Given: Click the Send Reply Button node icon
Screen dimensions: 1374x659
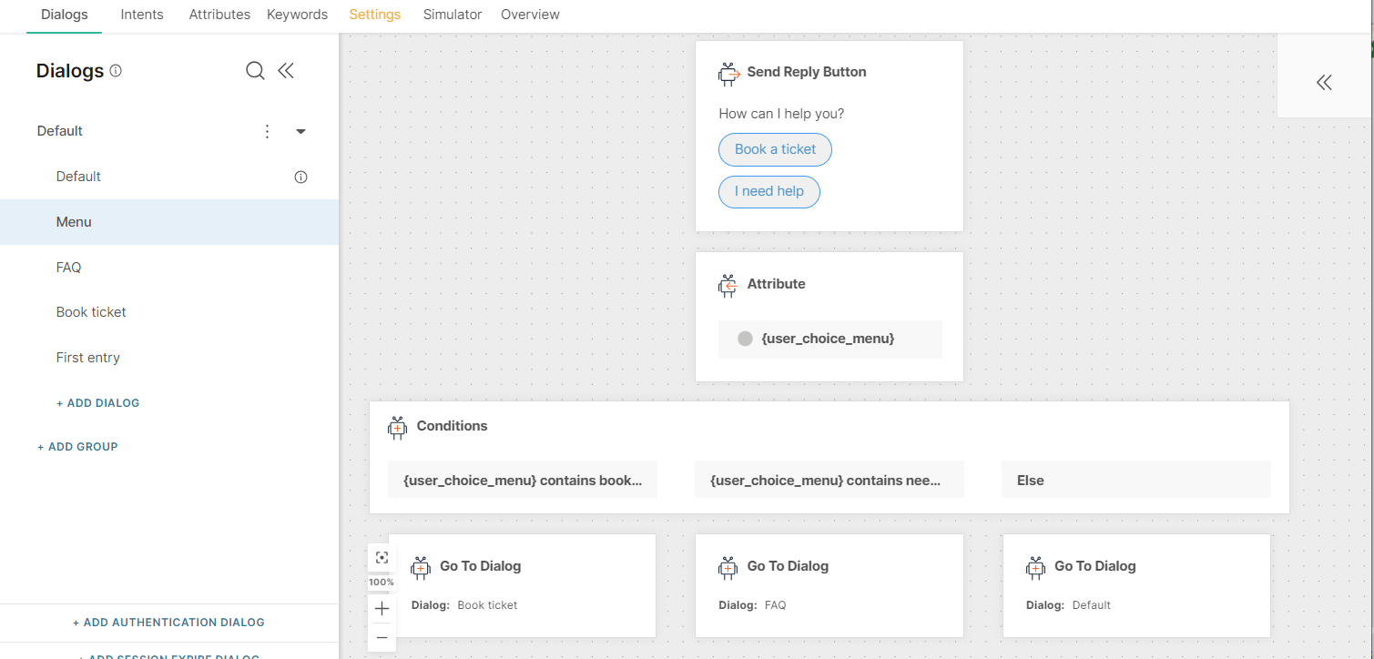Looking at the screenshot, I should pyautogui.click(x=728, y=74).
